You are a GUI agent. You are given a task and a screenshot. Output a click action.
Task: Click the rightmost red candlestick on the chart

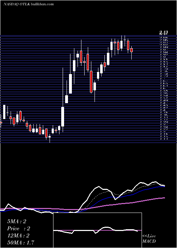[131, 50]
